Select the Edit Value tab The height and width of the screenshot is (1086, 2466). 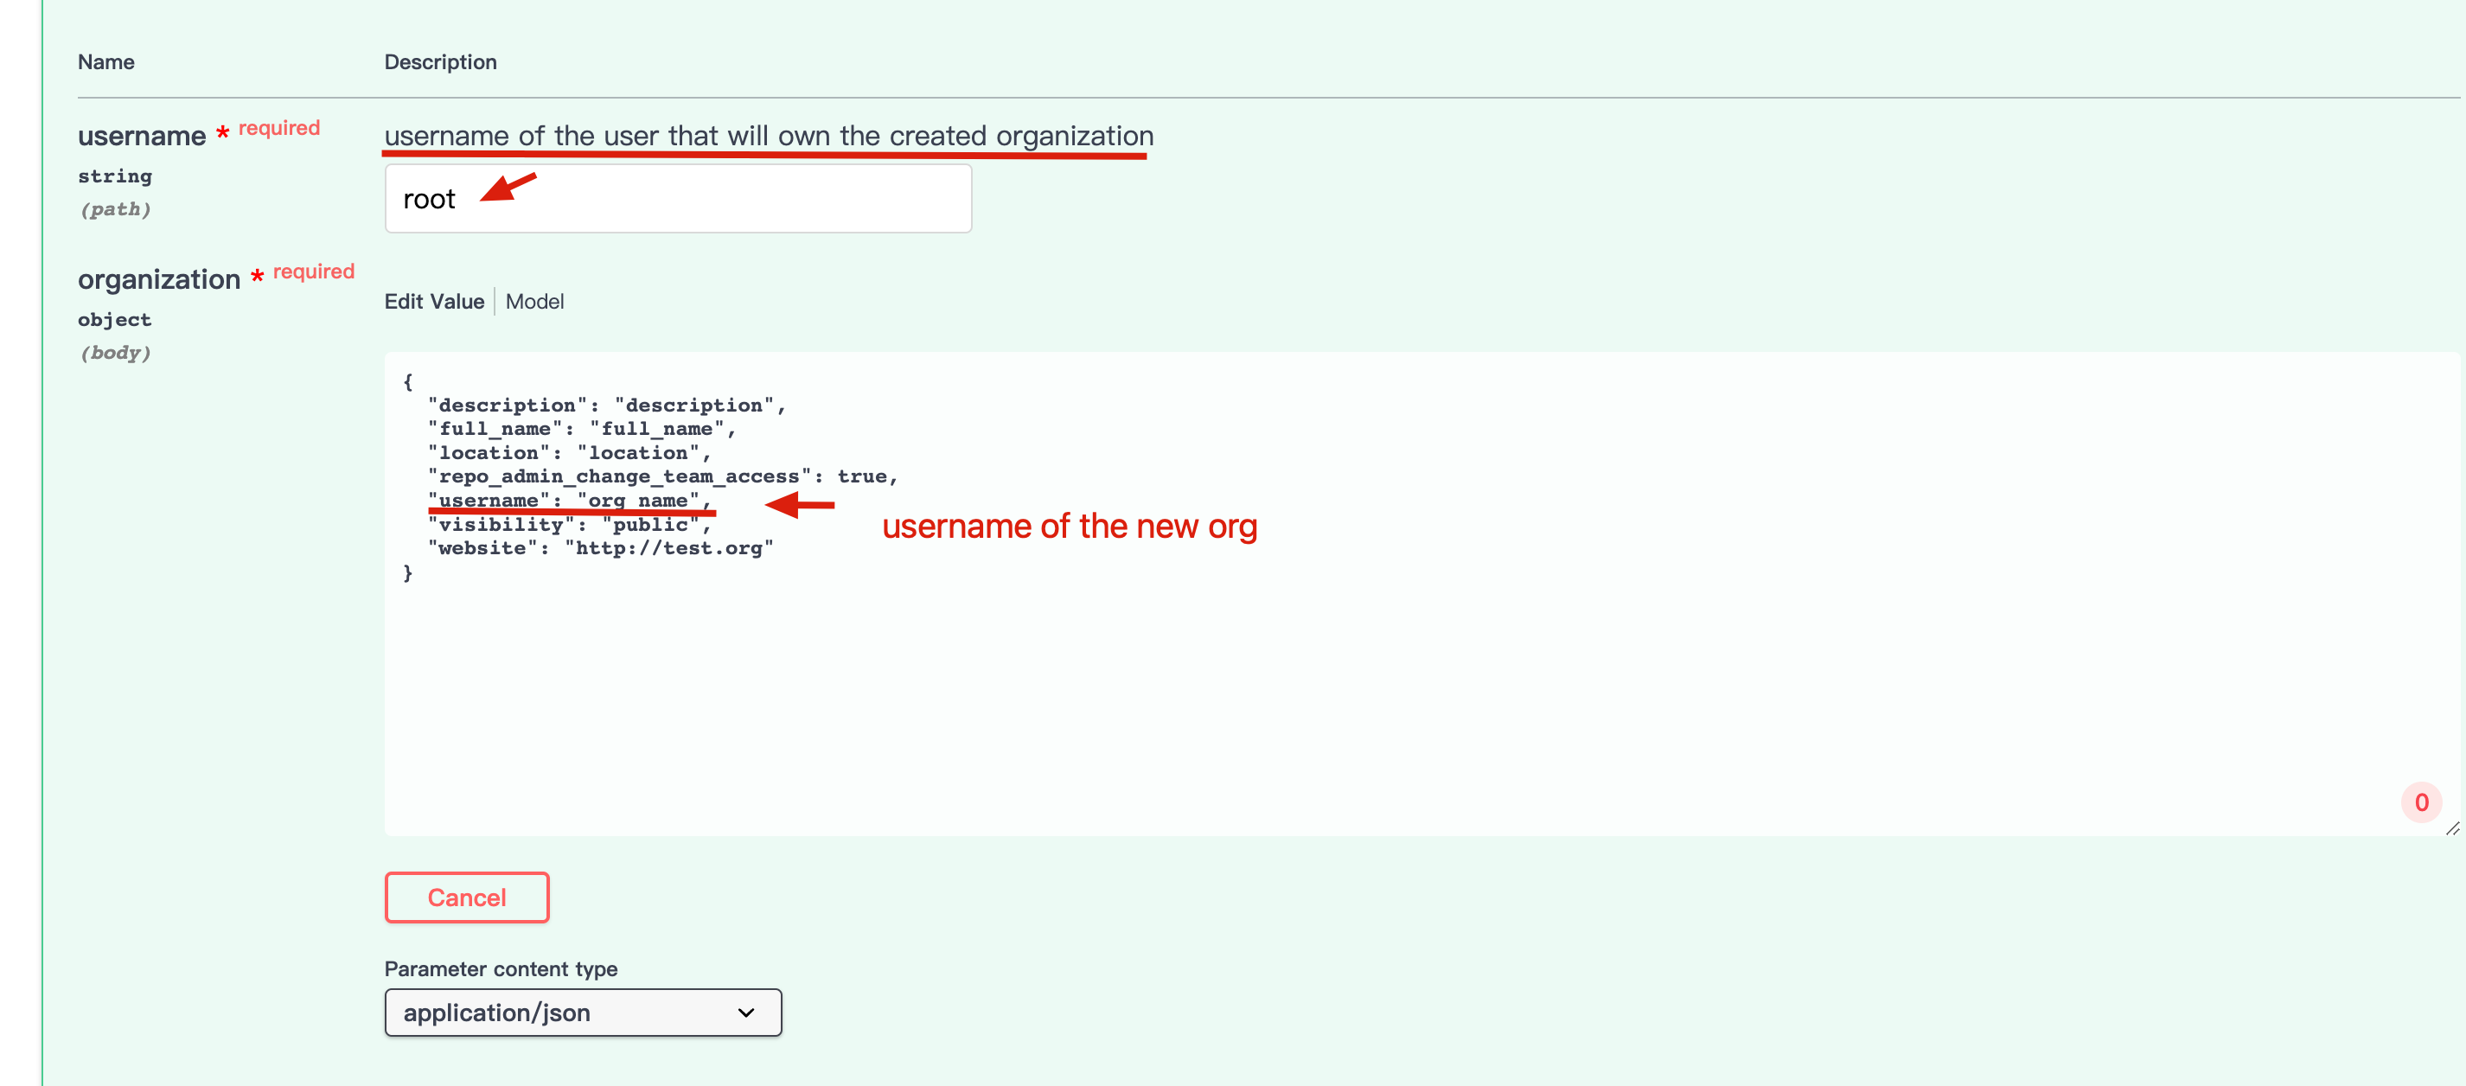[434, 302]
